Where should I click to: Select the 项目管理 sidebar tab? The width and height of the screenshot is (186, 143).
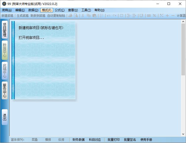click(x=5, y=30)
